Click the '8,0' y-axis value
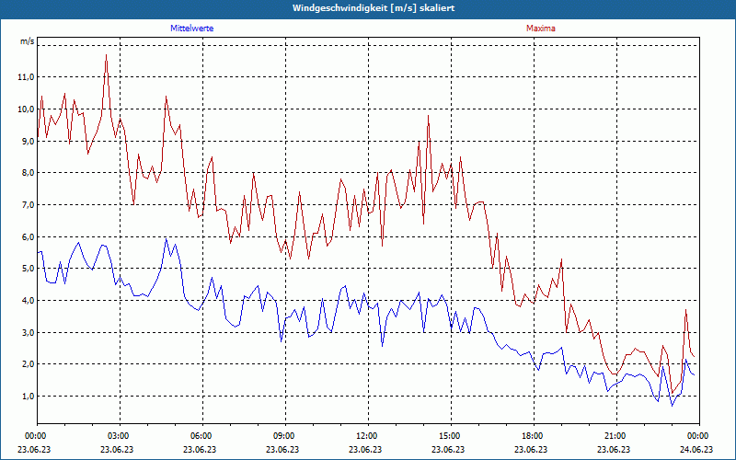Screen dimensions: 736x460 [28, 173]
